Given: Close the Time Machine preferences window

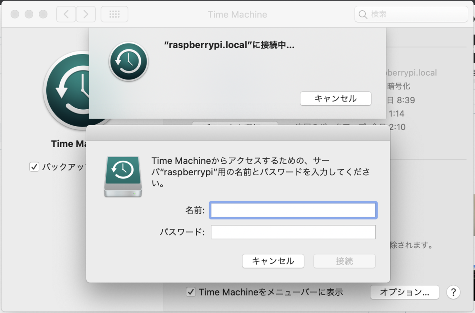Looking at the screenshot, I should tap(15, 14).
